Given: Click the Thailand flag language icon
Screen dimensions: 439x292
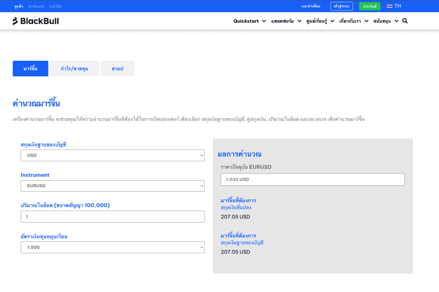Looking at the screenshot, I should point(389,6).
